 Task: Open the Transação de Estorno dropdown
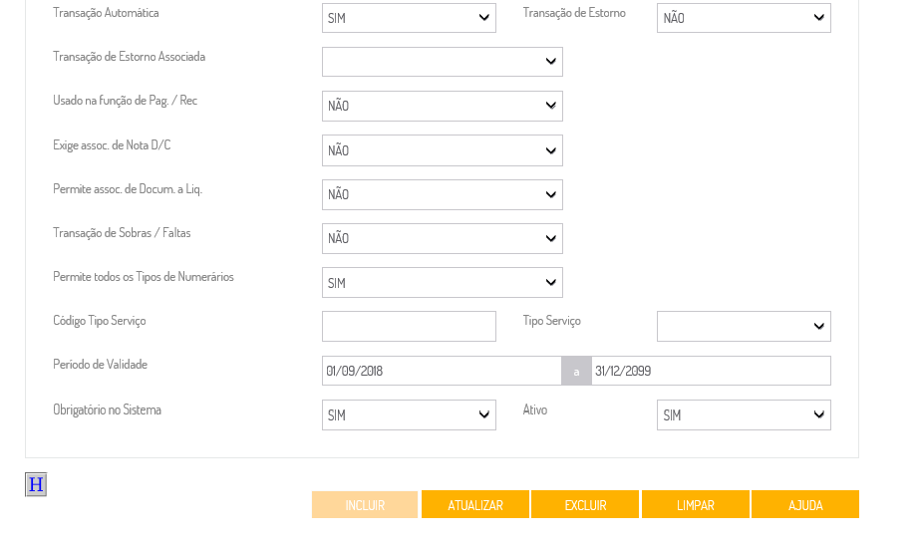click(744, 18)
